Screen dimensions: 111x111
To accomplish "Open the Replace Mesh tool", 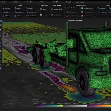I will pyautogui.click(x=31, y=12).
